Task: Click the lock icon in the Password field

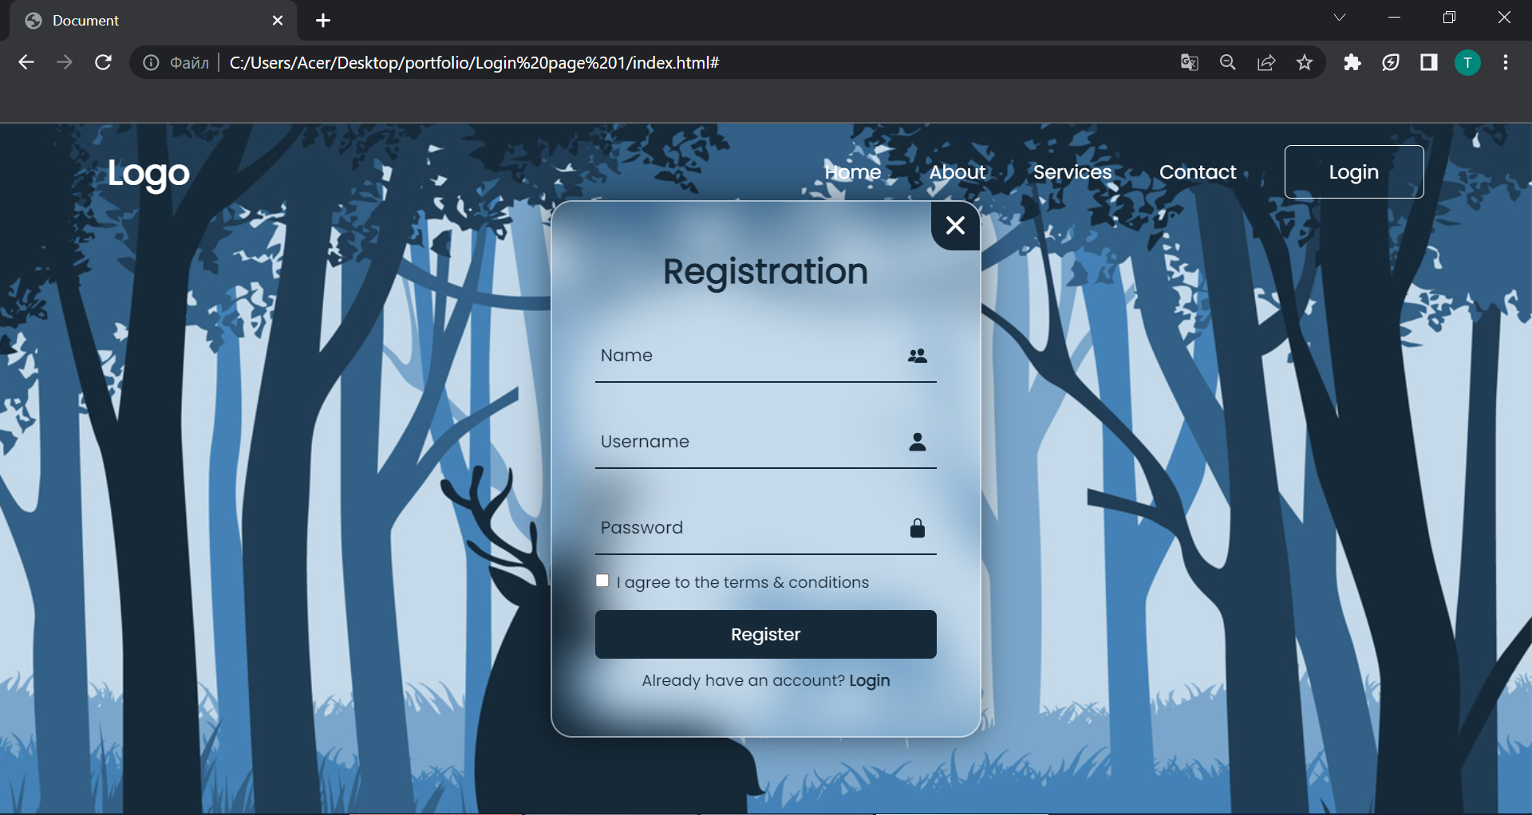Action: [x=918, y=527]
